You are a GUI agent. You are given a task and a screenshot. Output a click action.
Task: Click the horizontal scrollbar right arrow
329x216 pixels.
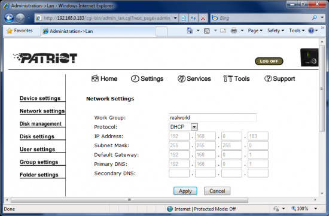315,200
